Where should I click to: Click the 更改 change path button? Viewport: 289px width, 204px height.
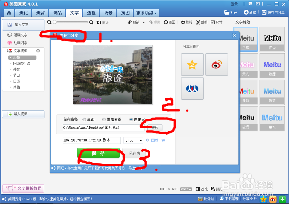(155, 128)
